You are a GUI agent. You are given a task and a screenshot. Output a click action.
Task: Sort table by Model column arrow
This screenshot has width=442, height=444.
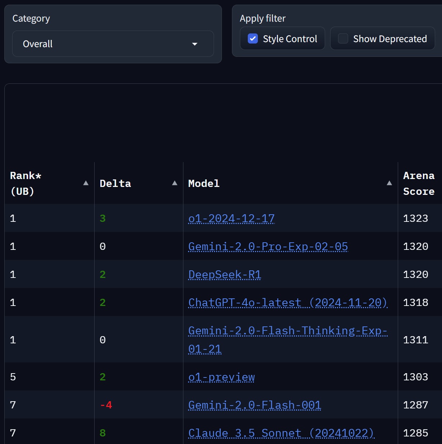point(389,183)
